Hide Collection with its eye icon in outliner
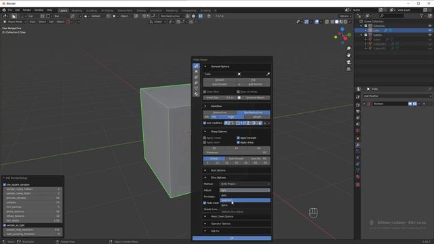434x244 pixels. point(430,26)
